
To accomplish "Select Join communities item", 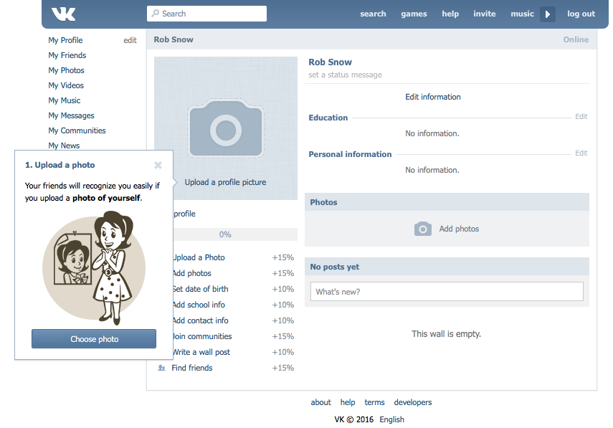I will [x=234, y=336].
